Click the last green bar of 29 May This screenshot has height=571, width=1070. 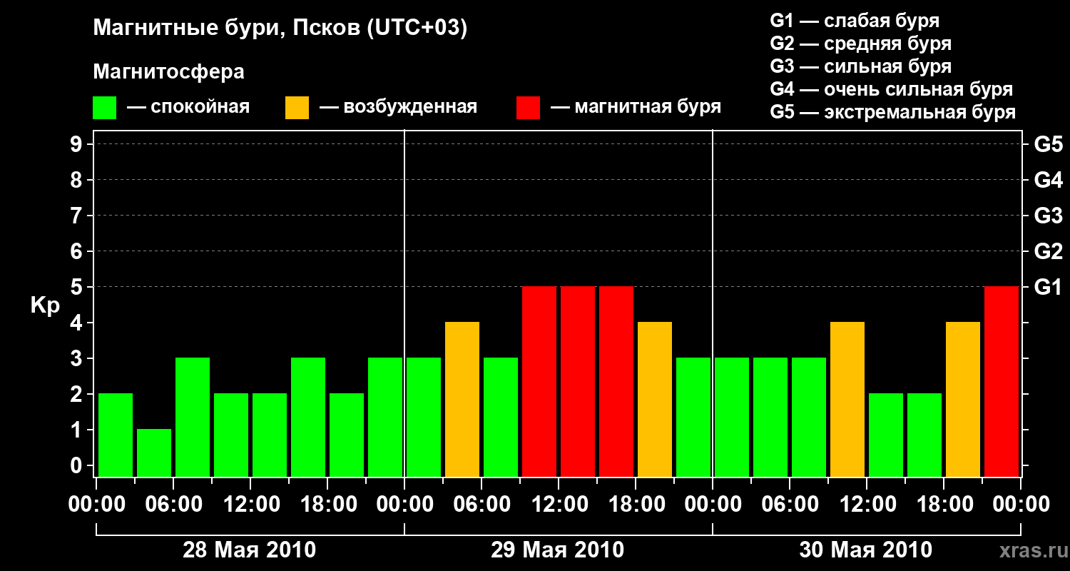click(693, 417)
